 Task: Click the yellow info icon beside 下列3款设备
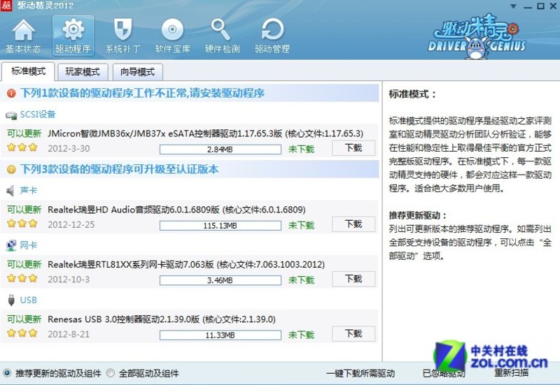coord(11,169)
